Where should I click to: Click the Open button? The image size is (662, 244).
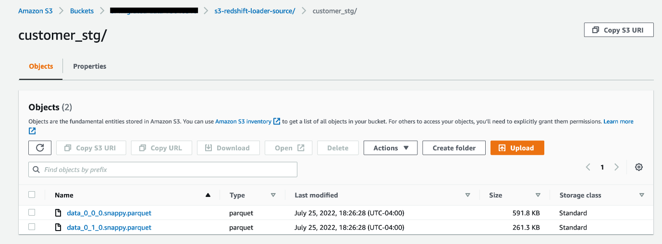click(289, 148)
